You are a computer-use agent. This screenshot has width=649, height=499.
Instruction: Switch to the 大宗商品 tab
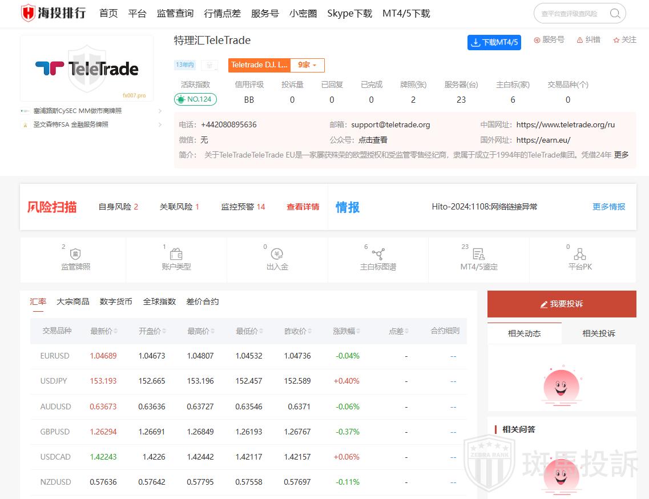pos(72,301)
